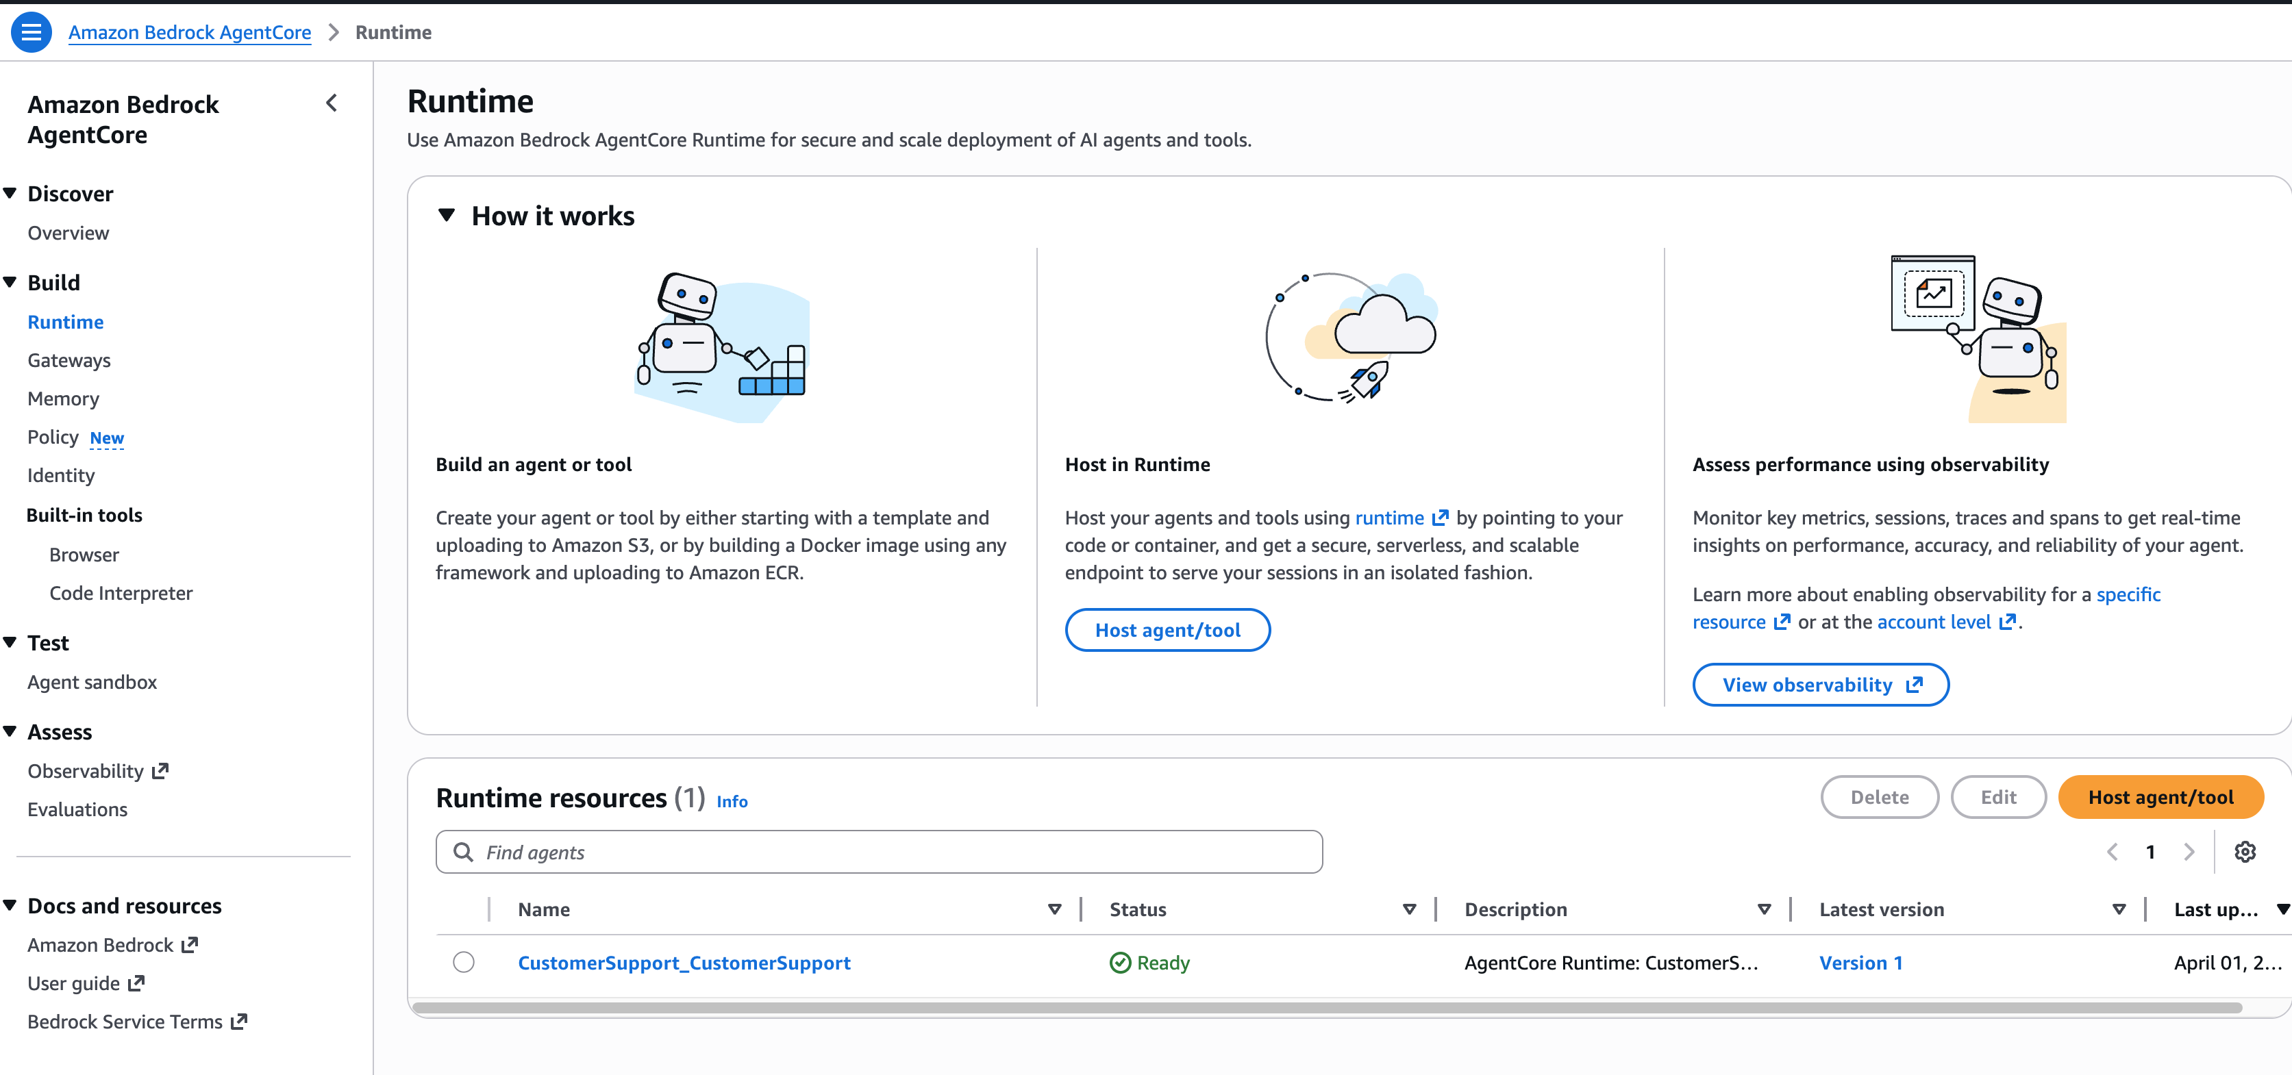Open the table preferences gear icon
The height and width of the screenshot is (1075, 2292).
pos(2244,851)
